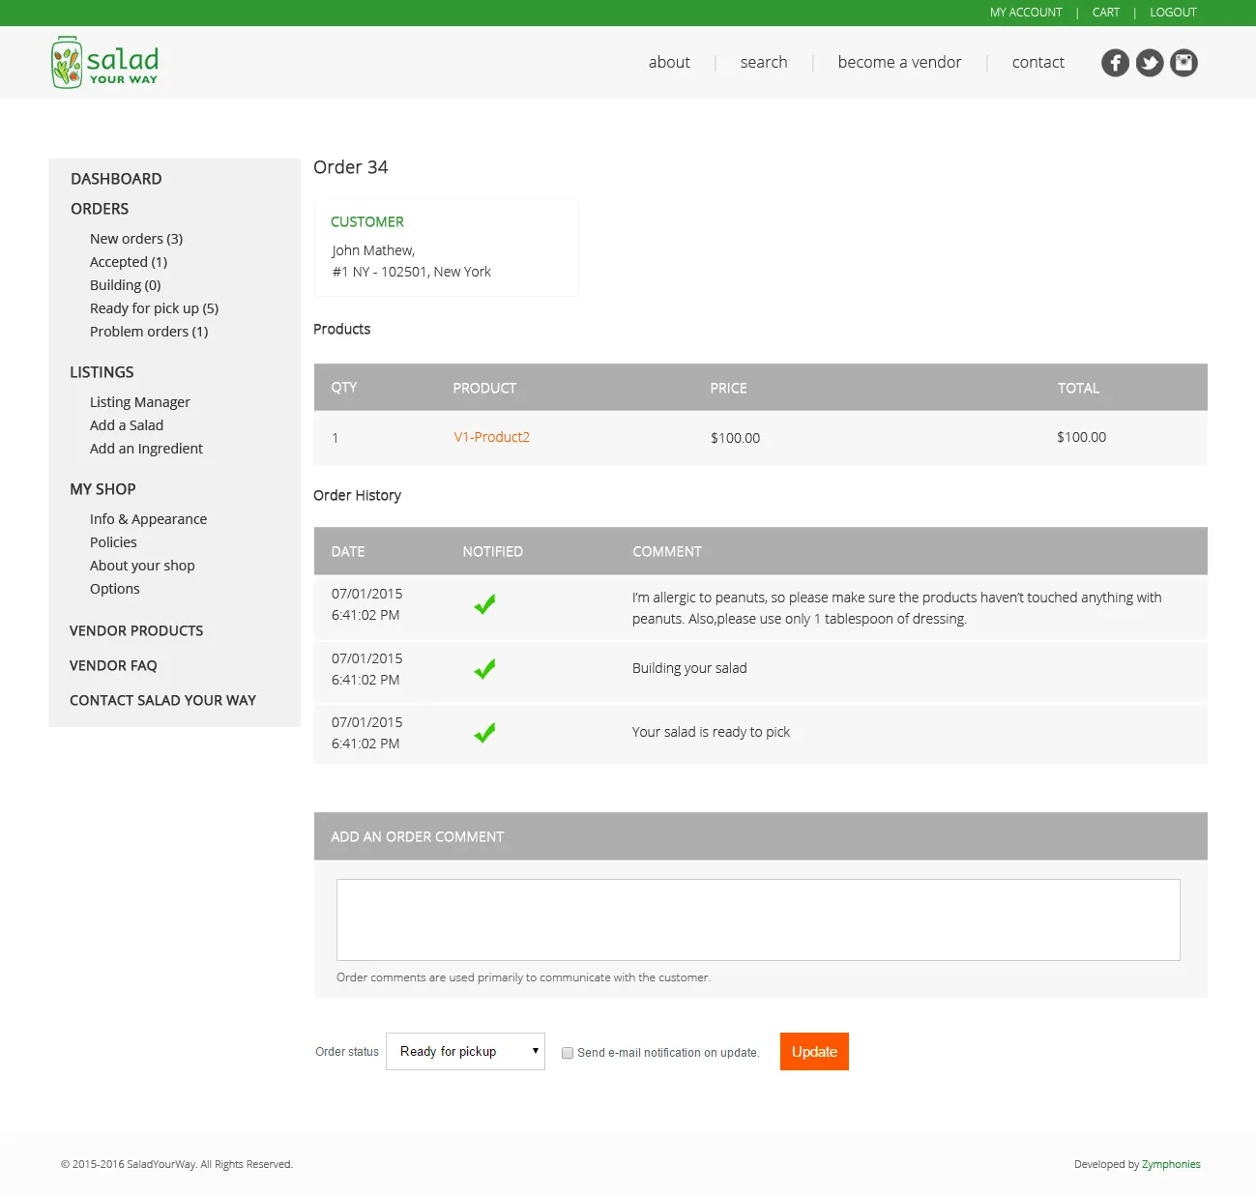This screenshot has height=1196, width=1256.
Task: Open the Listing Manager page
Action: (x=140, y=402)
